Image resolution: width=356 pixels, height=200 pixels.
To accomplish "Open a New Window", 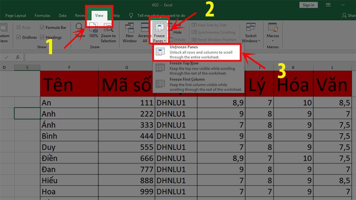I will [129, 32].
